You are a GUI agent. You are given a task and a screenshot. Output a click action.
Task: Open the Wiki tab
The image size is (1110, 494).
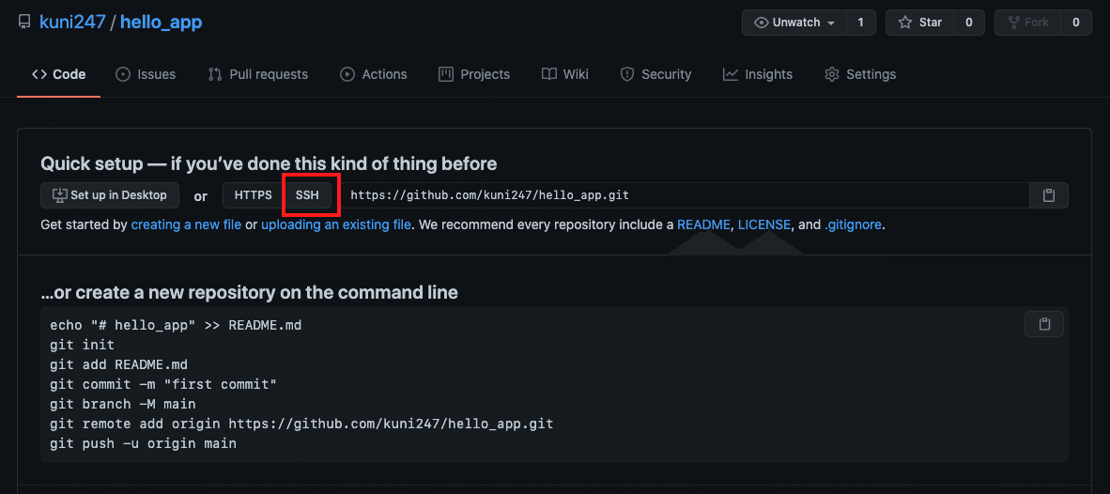tap(565, 74)
